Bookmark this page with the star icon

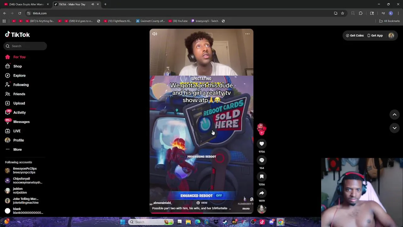tap(343, 13)
